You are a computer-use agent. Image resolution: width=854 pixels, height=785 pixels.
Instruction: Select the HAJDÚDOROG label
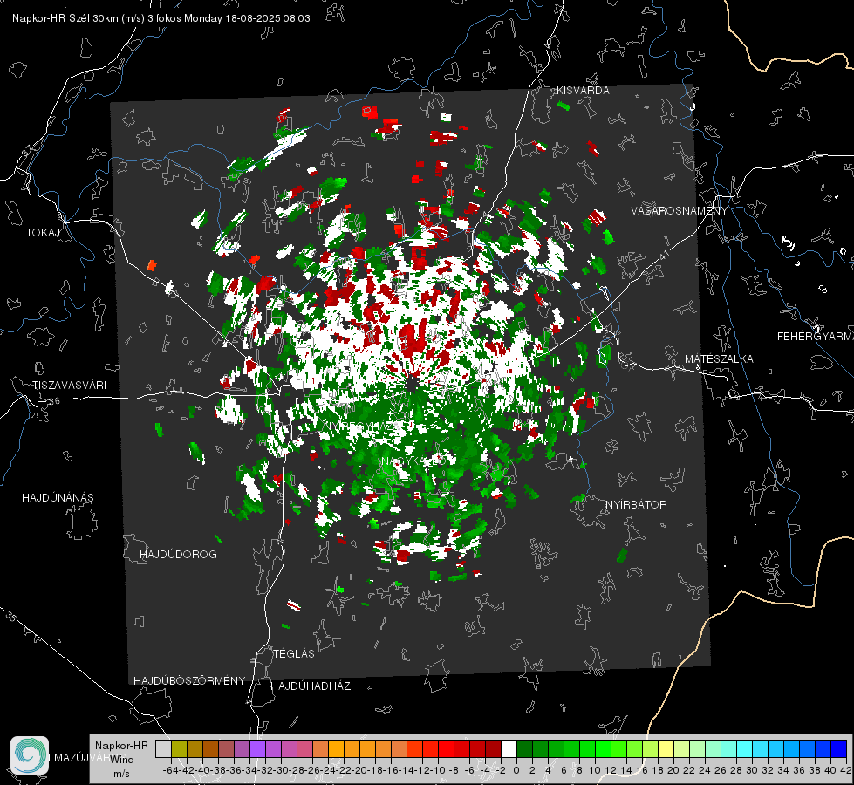178,555
